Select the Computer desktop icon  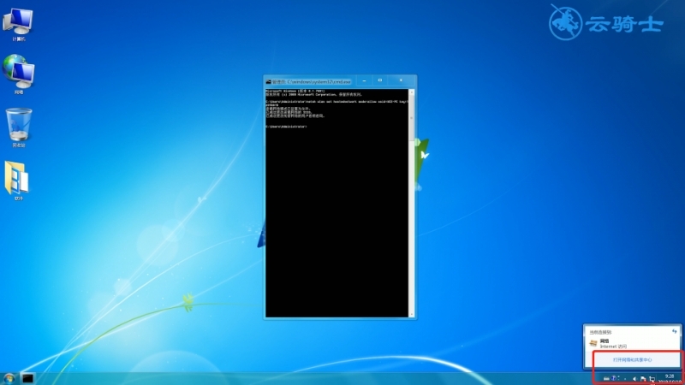18,24
